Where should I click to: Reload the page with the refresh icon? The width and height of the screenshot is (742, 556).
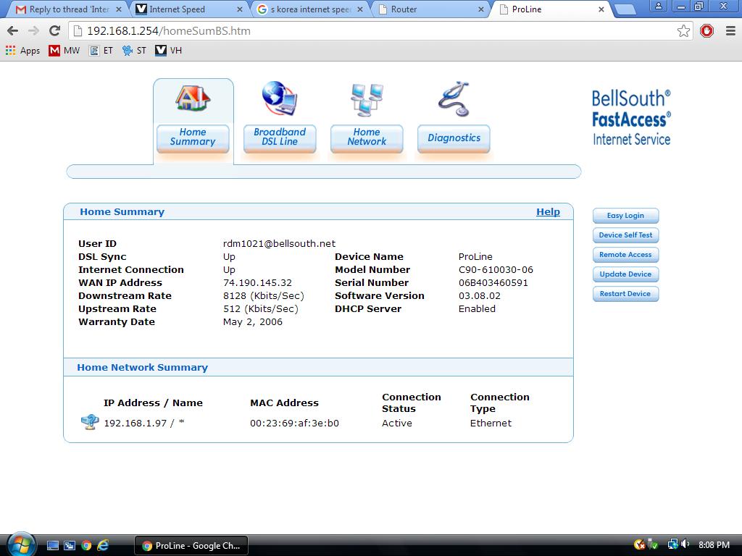coord(55,30)
